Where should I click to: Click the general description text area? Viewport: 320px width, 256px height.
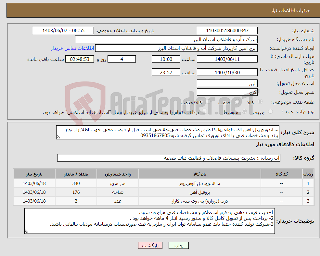pyautogui.click(x=168, y=133)
